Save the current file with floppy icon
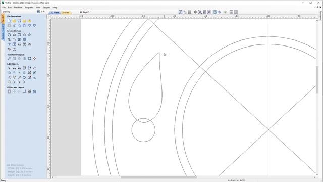Viewport: 323px width, 182px height. click(x=19, y=21)
